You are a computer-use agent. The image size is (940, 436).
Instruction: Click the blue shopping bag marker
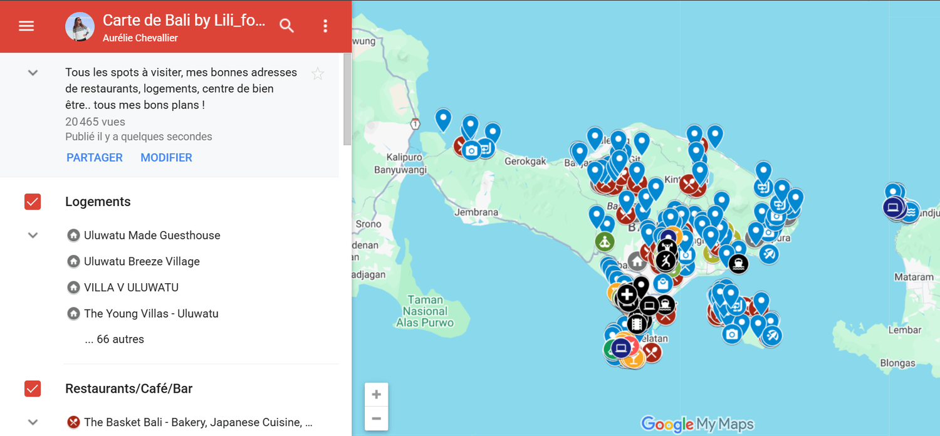pos(663,284)
